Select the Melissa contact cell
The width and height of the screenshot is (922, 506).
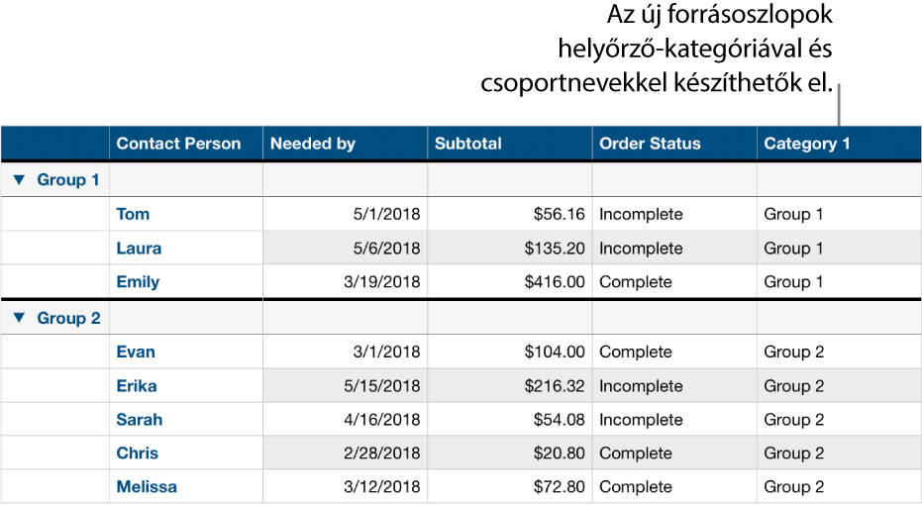(147, 487)
